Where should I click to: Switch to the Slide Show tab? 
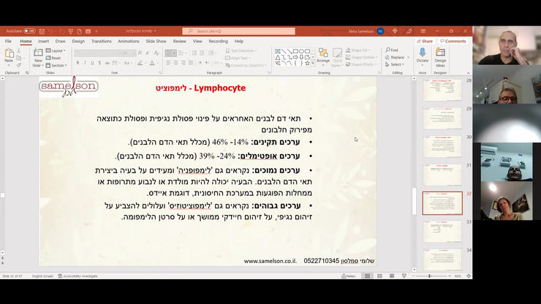(156, 41)
